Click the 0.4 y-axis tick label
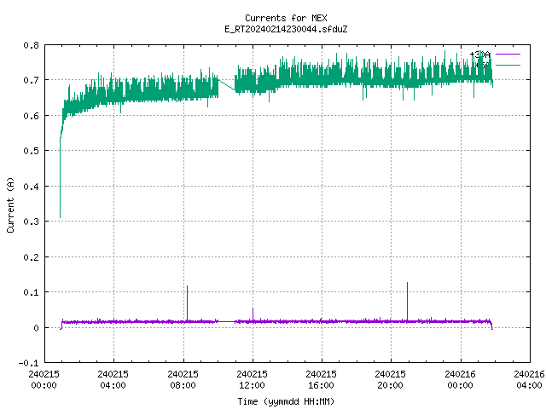The height and width of the screenshot is (409, 546). tap(31, 187)
